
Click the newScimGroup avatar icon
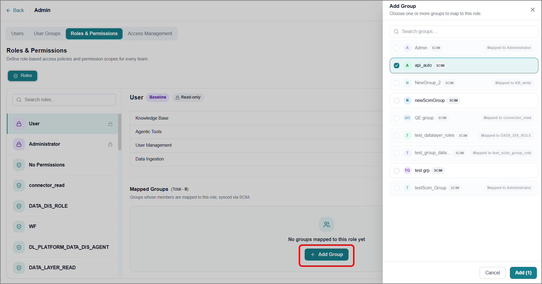click(407, 100)
